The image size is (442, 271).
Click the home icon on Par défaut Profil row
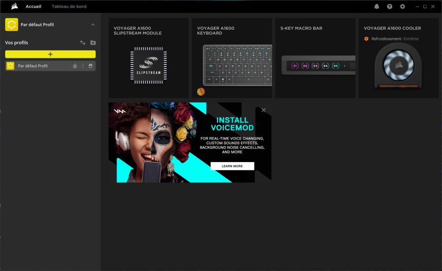point(75,66)
